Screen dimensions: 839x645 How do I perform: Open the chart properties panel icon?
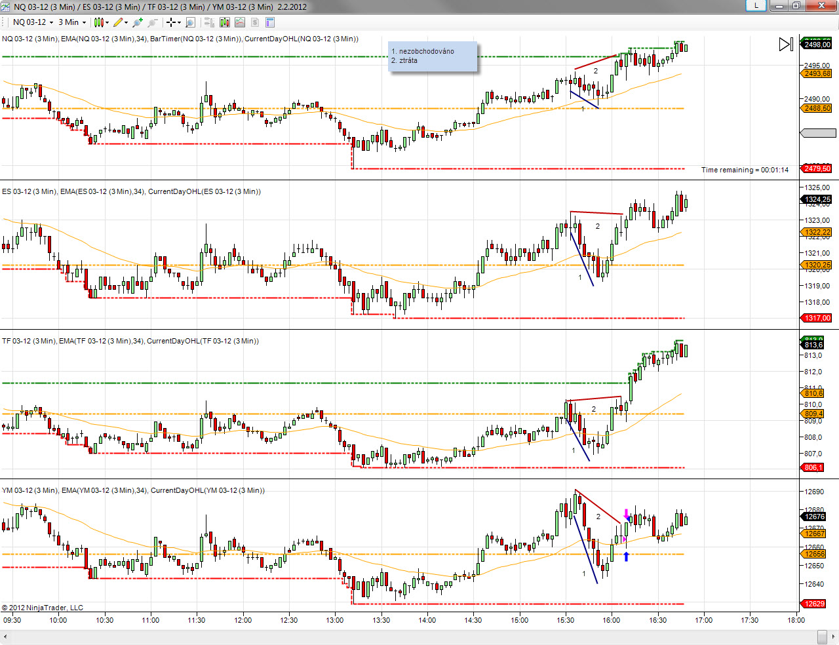[269, 22]
